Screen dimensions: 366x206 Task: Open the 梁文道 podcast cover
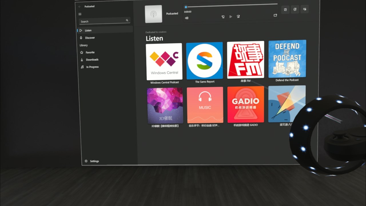click(x=287, y=104)
